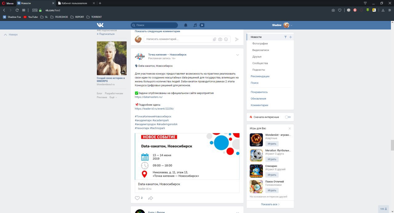Open the YouTube bookmark

(30, 17)
